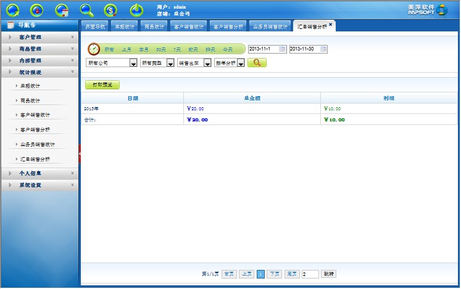Screen dimensions: 461x289
Task: Close the 汇单销售分析 tab
Action: coord(331,24)
